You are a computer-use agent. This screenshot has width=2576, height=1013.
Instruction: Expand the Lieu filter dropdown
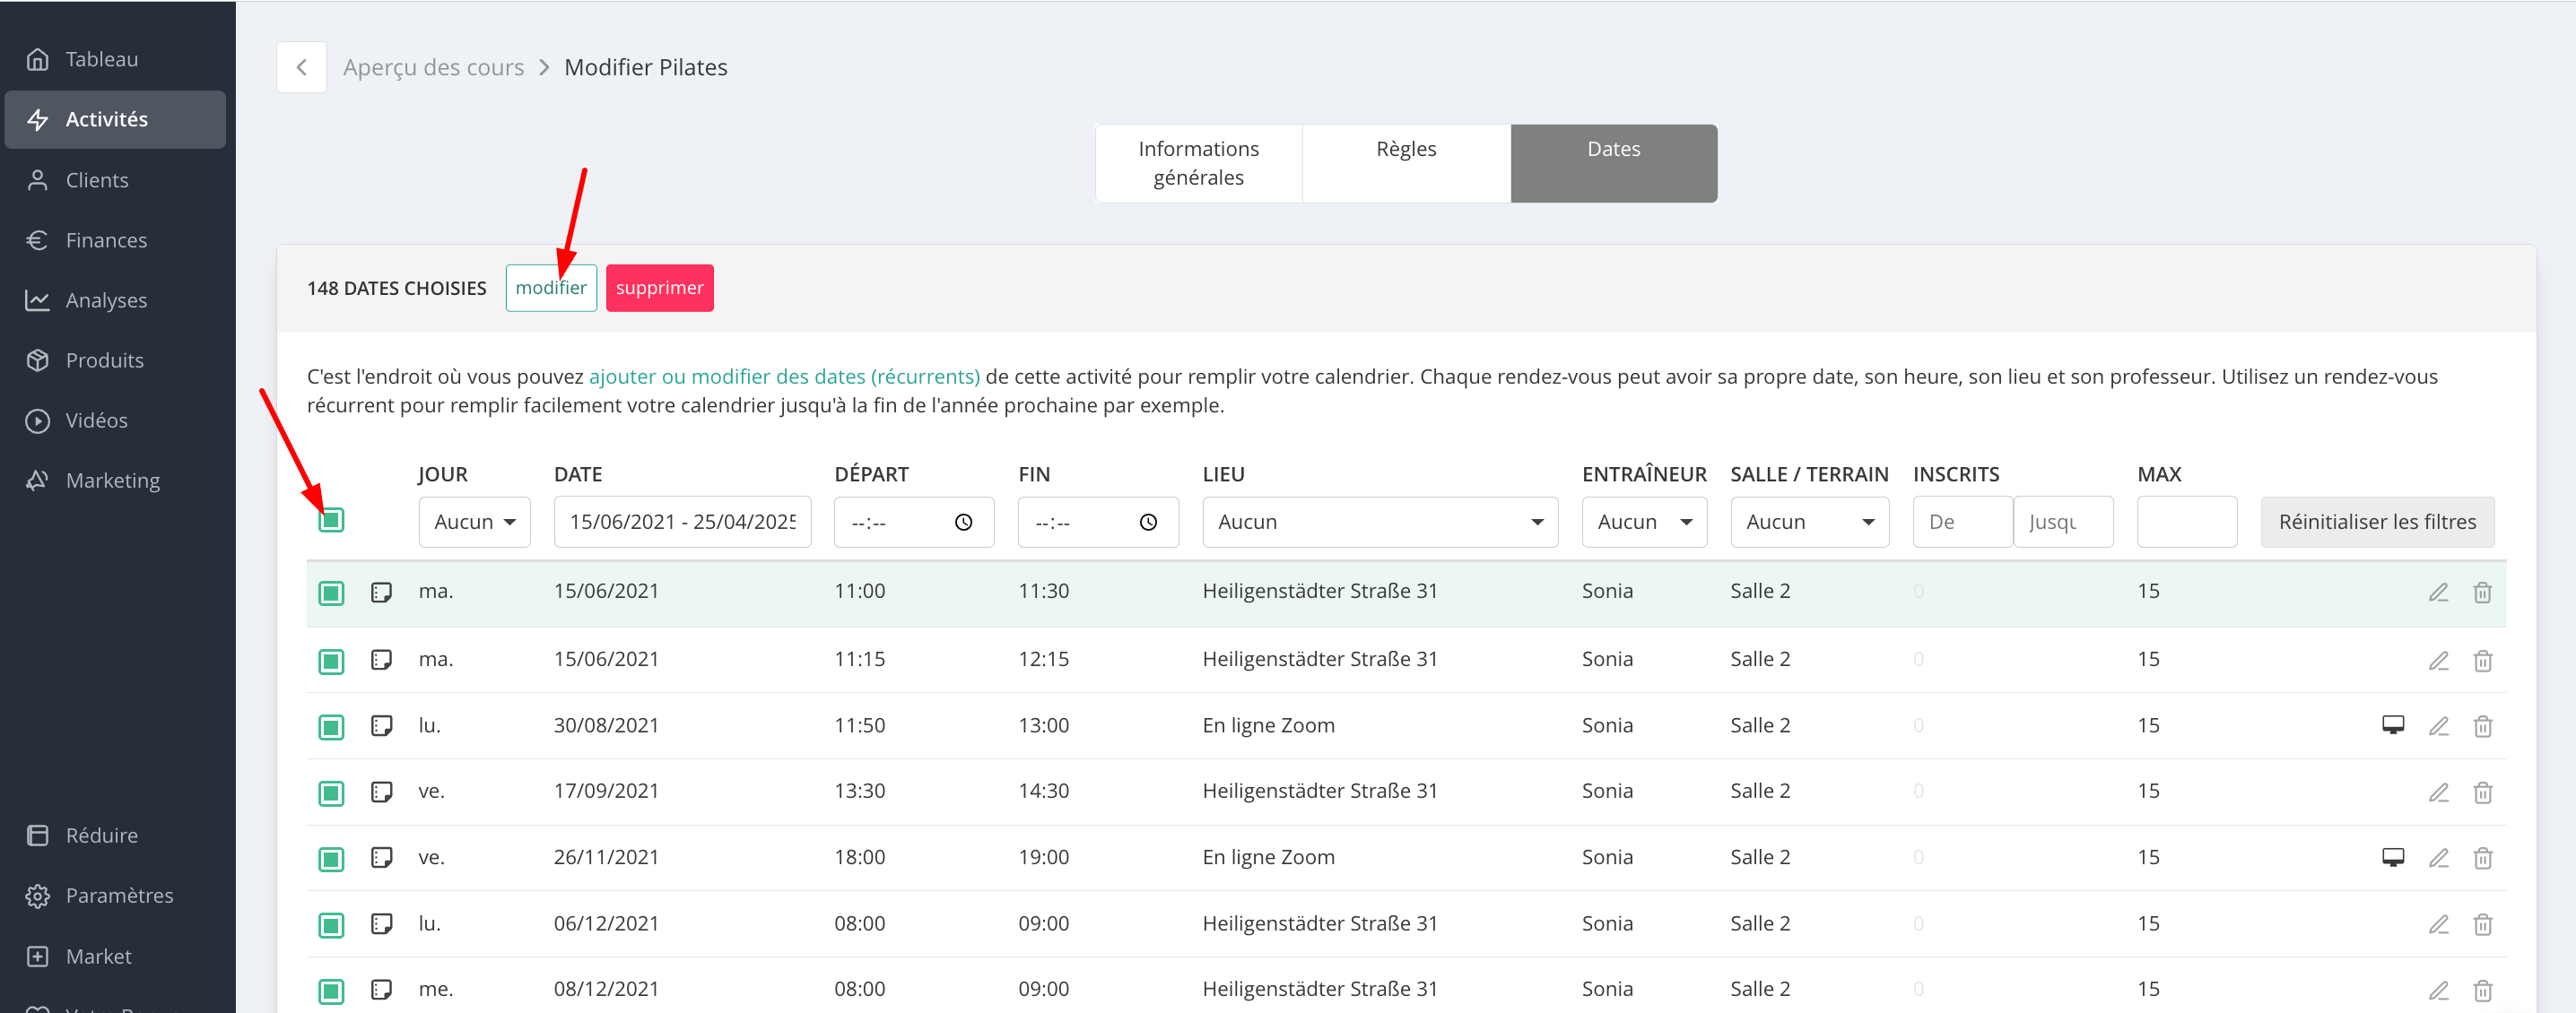click(1379, 523)
